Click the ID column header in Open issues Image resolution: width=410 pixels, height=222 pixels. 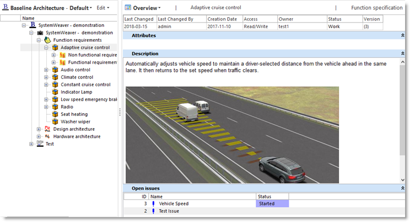coord(136,196)
